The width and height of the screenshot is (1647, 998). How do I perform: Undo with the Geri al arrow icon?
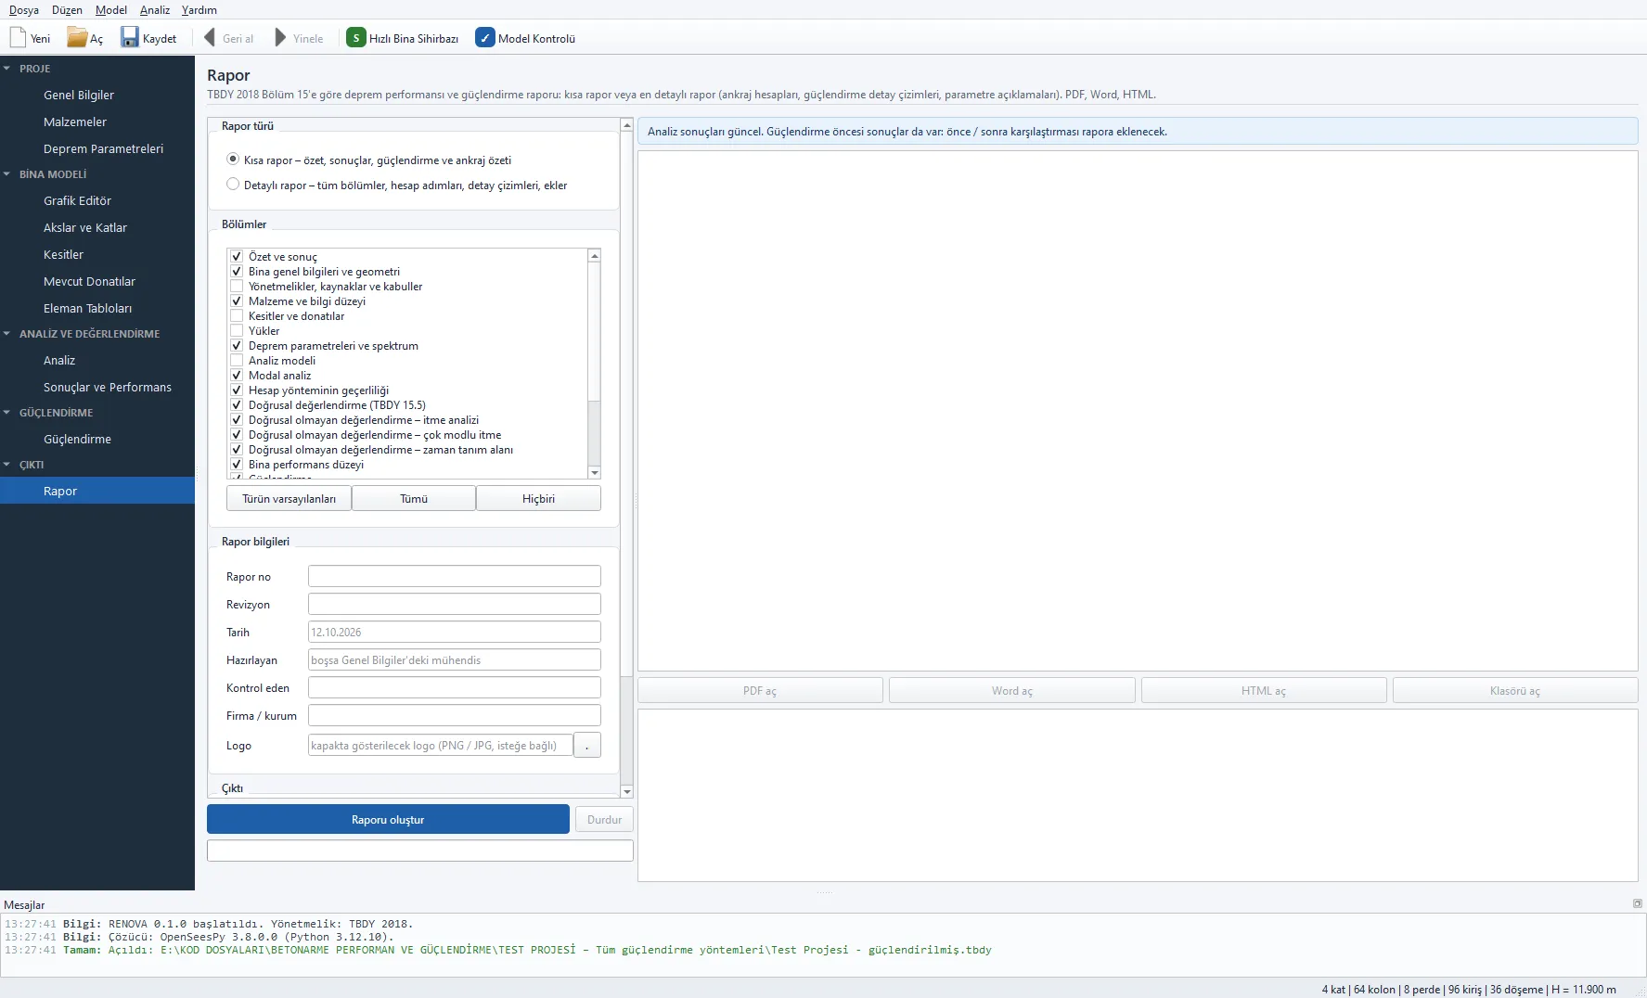[210, 38]
